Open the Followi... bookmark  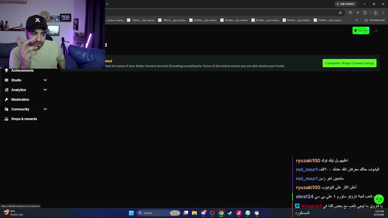(328, 20)
